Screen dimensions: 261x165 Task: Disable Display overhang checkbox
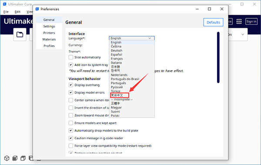tap(71, 85)
